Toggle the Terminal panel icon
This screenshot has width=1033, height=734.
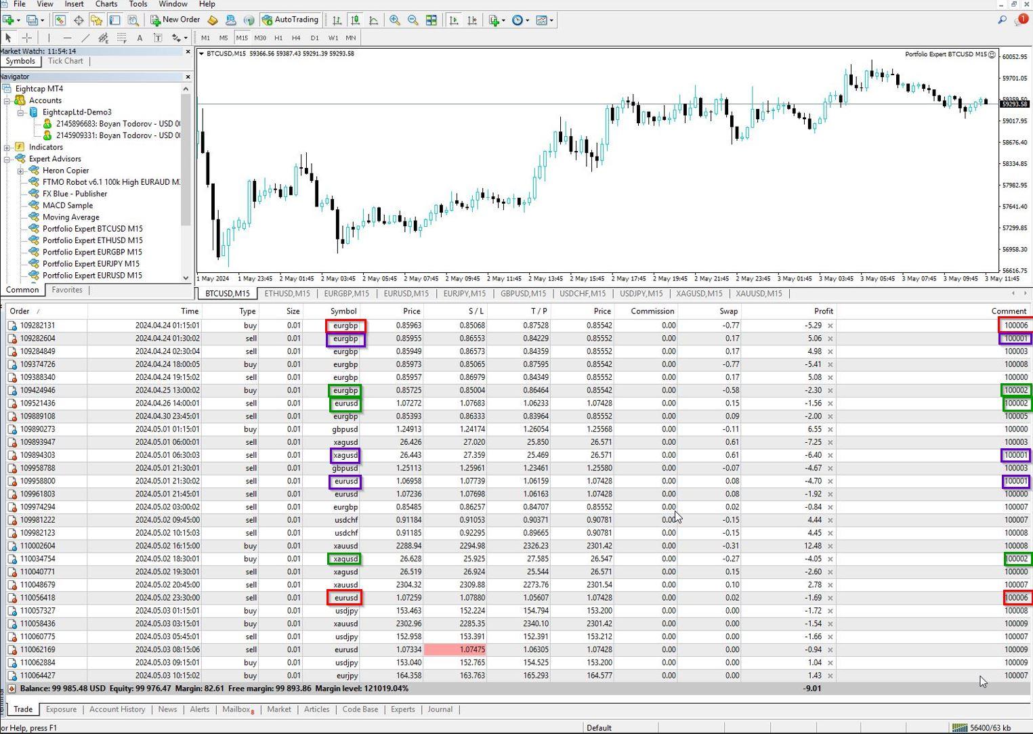[115, 20]
